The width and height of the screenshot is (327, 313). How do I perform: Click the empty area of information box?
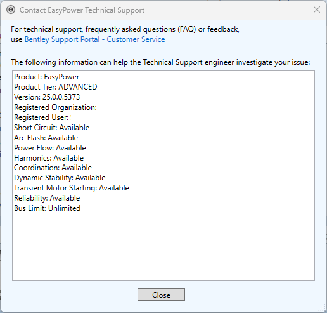click(163, 246)
